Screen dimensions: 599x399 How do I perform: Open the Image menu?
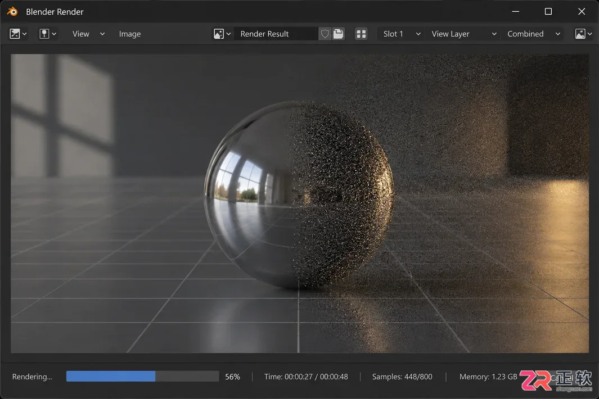129,34
